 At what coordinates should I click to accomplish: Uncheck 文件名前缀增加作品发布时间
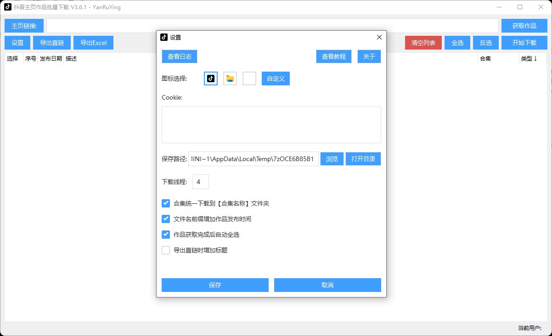pos(166,219)
